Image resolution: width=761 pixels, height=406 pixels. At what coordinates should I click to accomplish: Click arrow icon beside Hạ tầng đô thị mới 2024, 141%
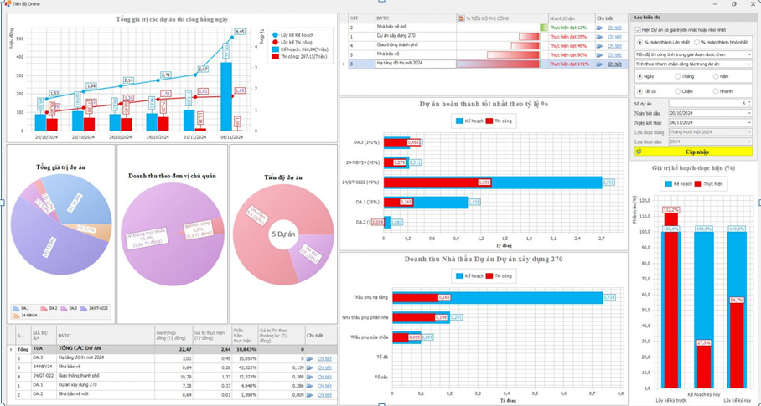(x=599, y=64)
